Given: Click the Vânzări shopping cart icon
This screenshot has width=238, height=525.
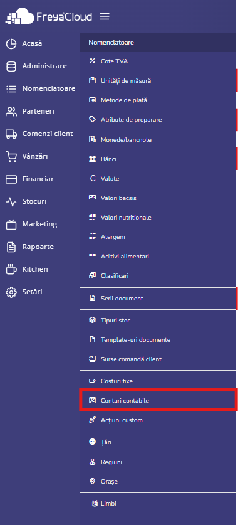Looking at the screenshot, I should coord(11,156).
